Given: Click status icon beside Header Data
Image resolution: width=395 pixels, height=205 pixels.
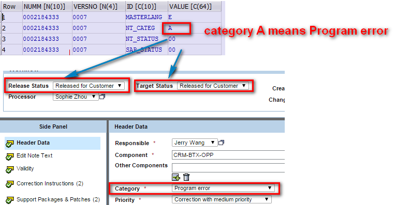Looking at the screenshot, I should tap(10, 144).
